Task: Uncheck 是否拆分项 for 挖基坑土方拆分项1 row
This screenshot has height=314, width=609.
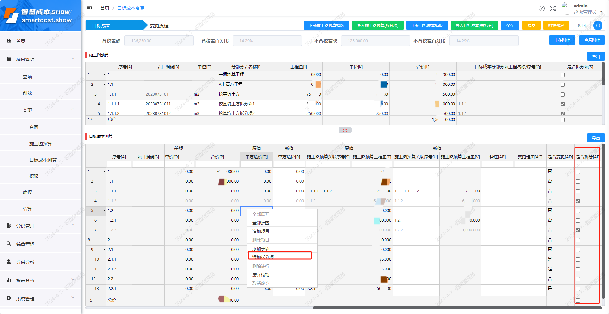Action: click(562, 104)
